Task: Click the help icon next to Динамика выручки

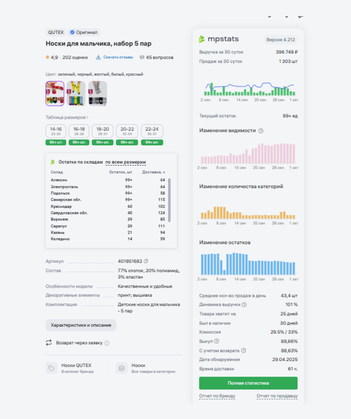Action: pos(244,305)
